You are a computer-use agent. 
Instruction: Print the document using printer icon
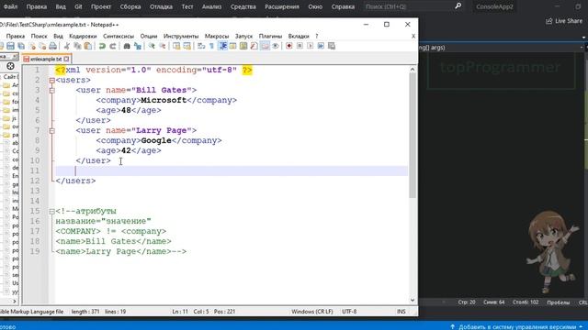(53, 46)
